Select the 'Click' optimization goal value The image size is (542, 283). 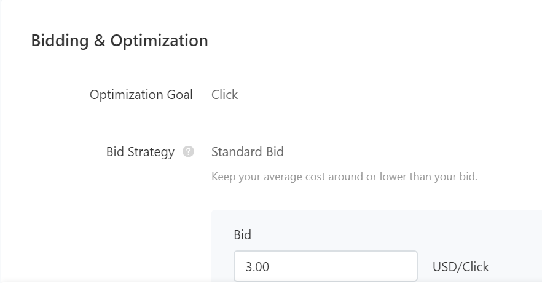[225, 95]
